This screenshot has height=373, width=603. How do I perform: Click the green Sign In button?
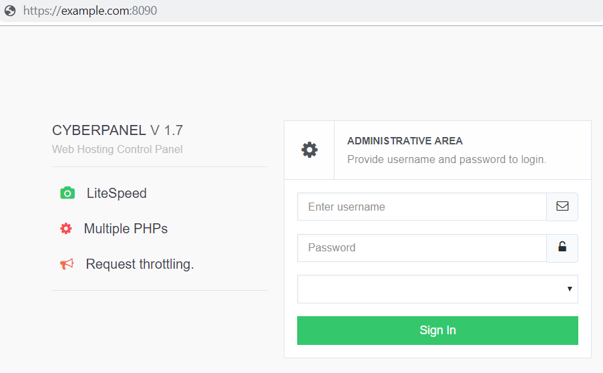pos(437,330)
